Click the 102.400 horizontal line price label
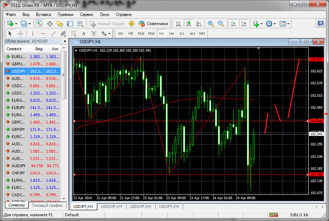This screenshot has width=329, height=221. [x=316, y=121]
